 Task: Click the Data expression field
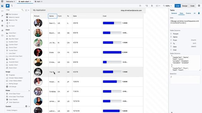click(185, 24)
